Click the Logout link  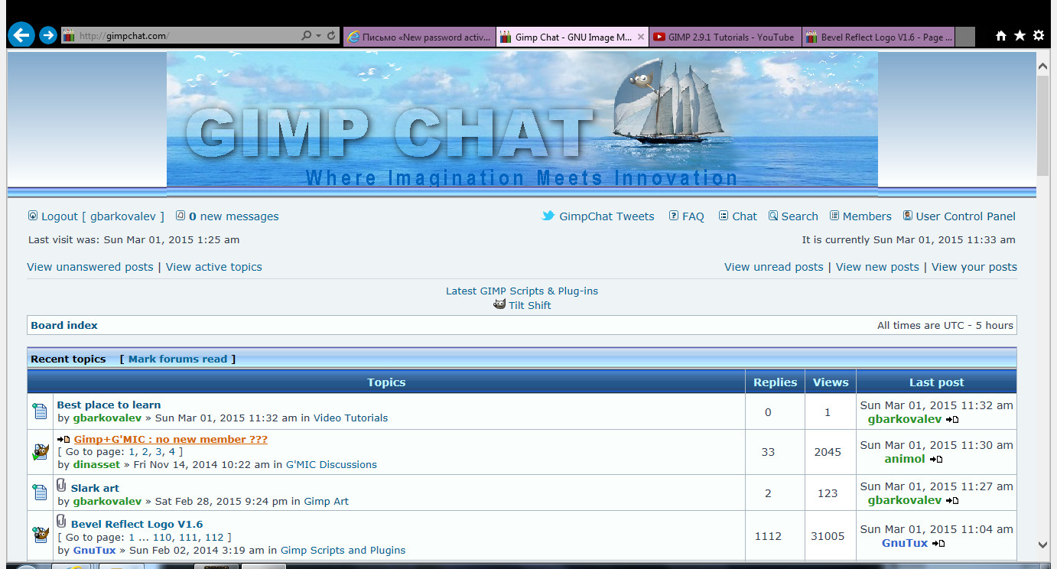(x=60, y=216)
